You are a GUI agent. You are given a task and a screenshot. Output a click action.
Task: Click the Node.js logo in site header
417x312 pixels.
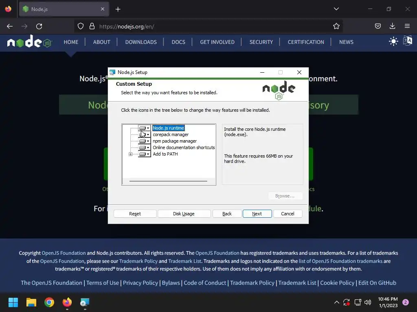click(29, 42)
